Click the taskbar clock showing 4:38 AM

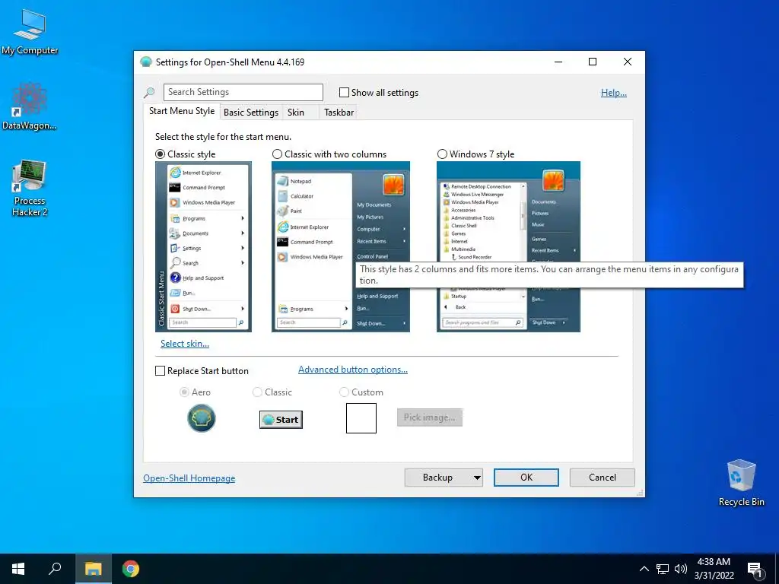714,569
